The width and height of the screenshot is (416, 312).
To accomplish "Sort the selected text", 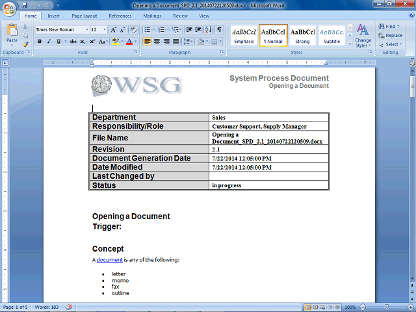I will [x=208, y=30].
